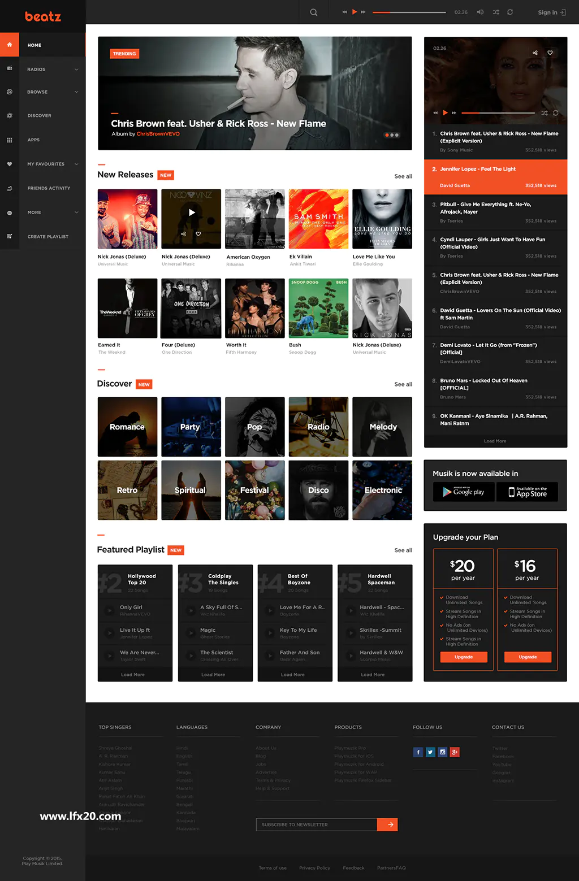
Task: Click the top bar playback progress slider
Action: point(409,12)
